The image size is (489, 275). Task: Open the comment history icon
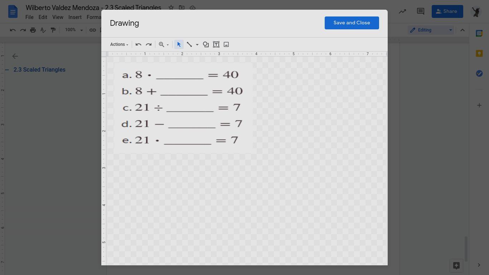(421, 11)
